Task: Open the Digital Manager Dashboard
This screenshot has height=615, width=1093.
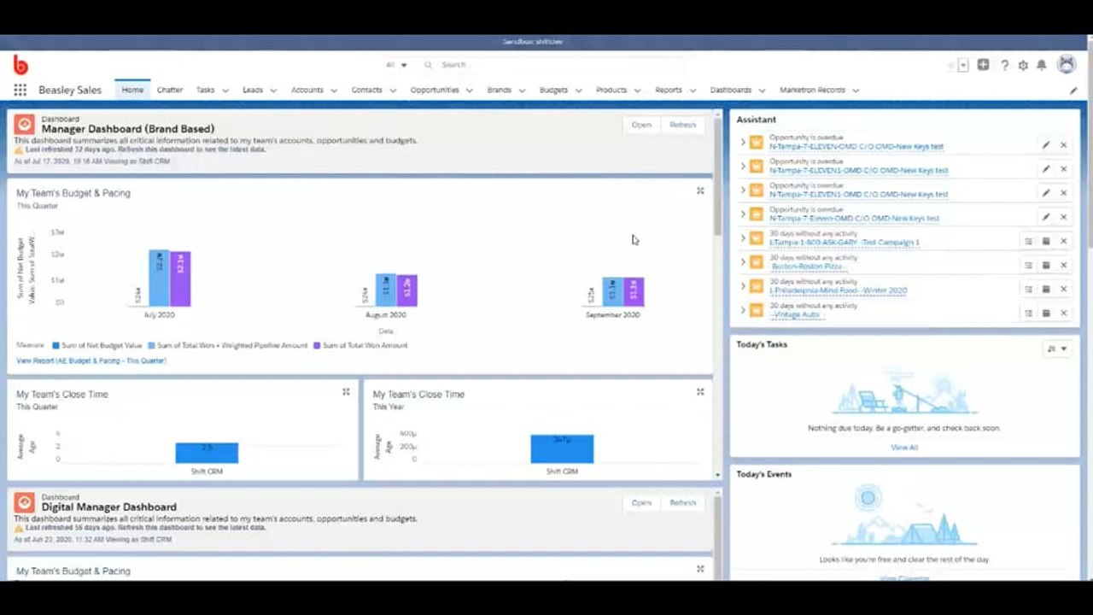Action: tap(641, 503)
